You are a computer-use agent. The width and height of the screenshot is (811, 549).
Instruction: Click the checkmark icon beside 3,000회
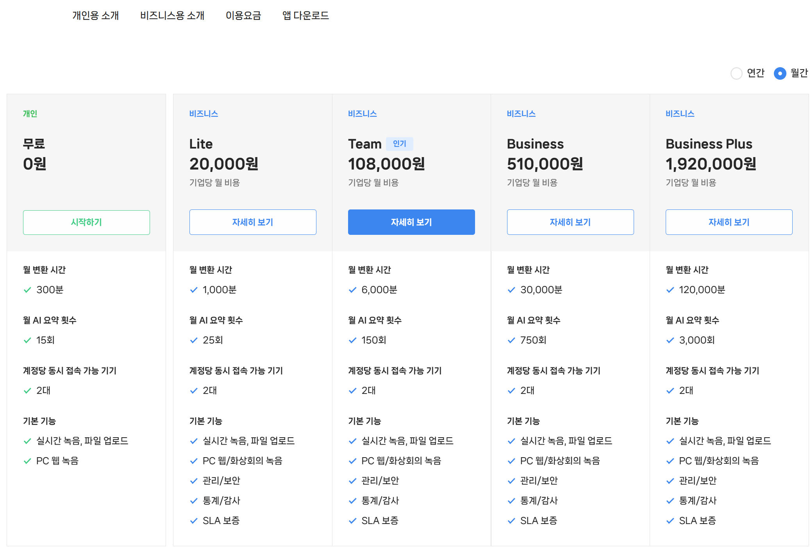click(670, 340)
